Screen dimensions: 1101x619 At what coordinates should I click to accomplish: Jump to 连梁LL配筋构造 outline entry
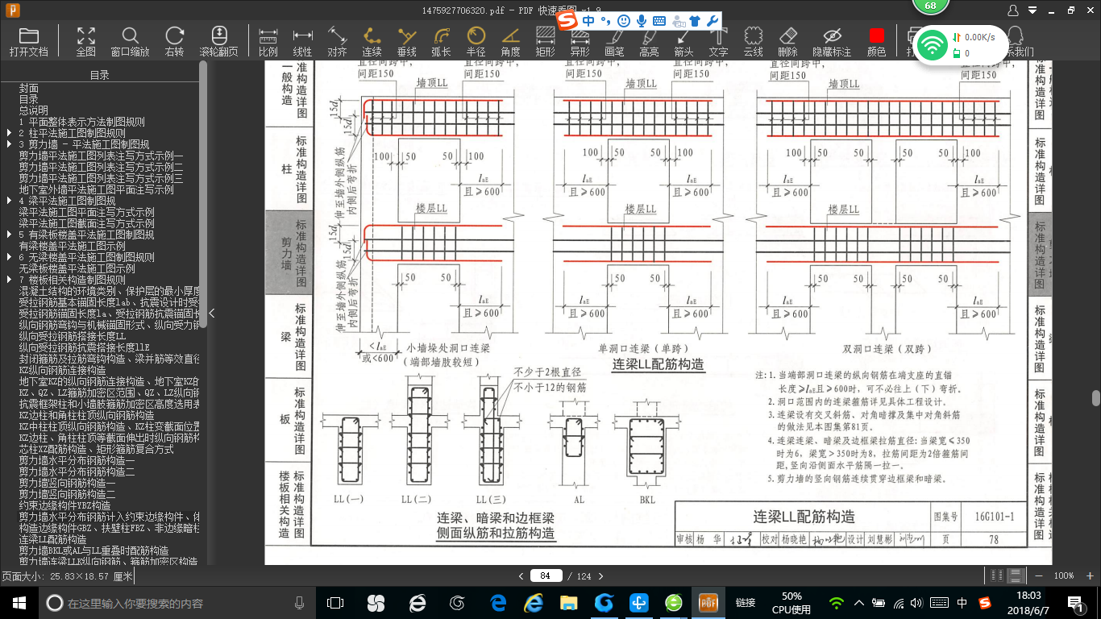click(53, 539)
